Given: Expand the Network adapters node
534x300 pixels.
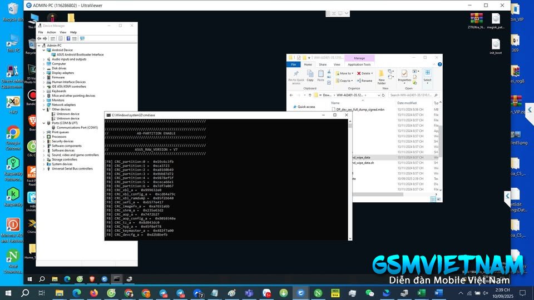Looking at the screenshot, I should pyautogui.click(x=44, y=105).
